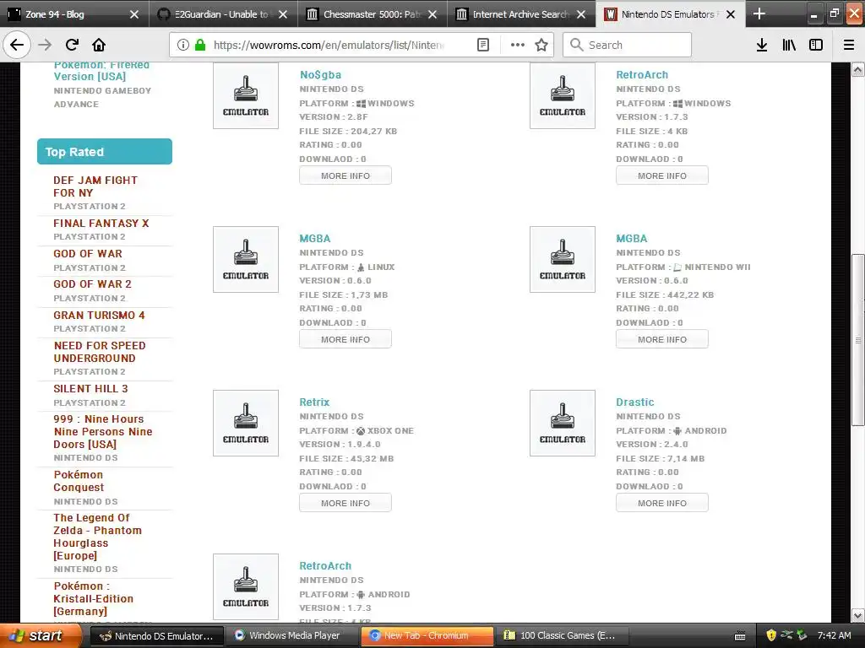Open the Retrix emulator thumbnail
Image resolution: width=865 pixels, height=648 pixels.
(x=246, y=424)
